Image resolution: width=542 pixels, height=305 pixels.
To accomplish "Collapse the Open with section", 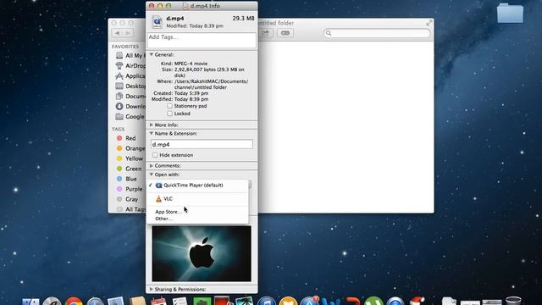I will (x=152, y=175).
